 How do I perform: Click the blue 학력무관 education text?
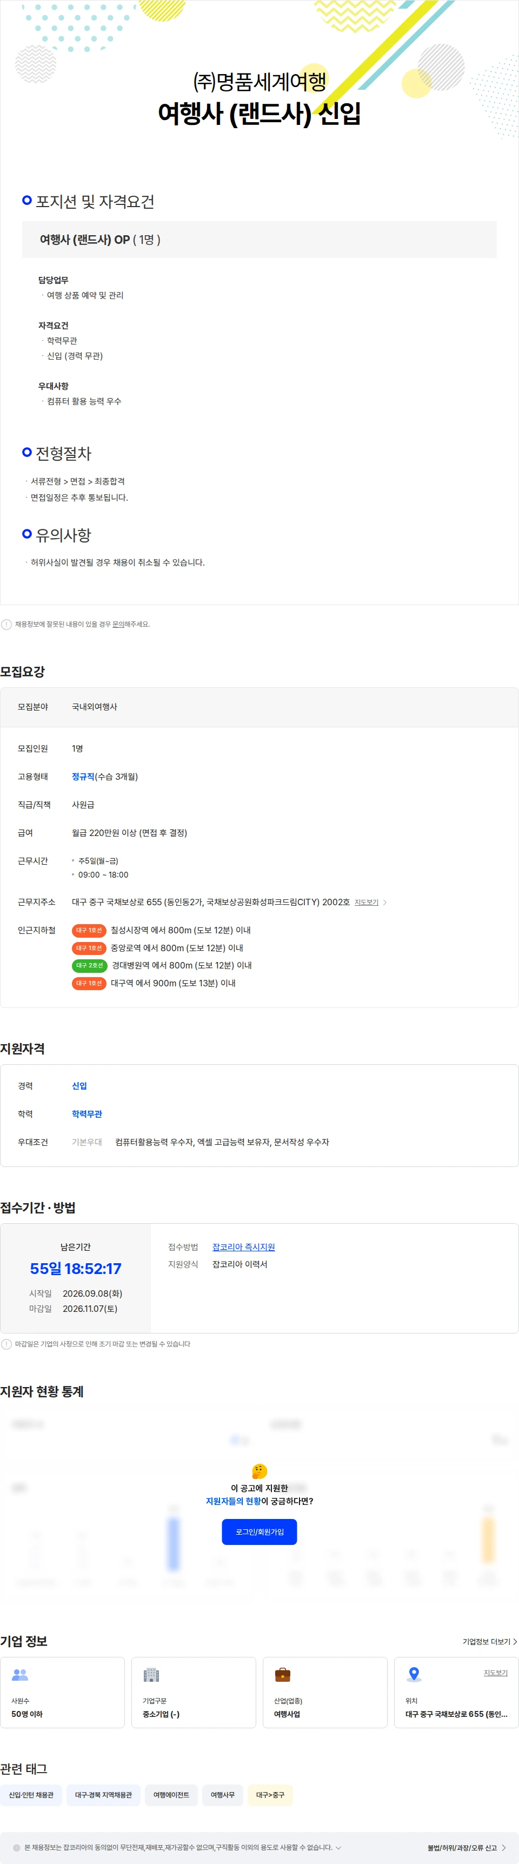point(87,1113)
